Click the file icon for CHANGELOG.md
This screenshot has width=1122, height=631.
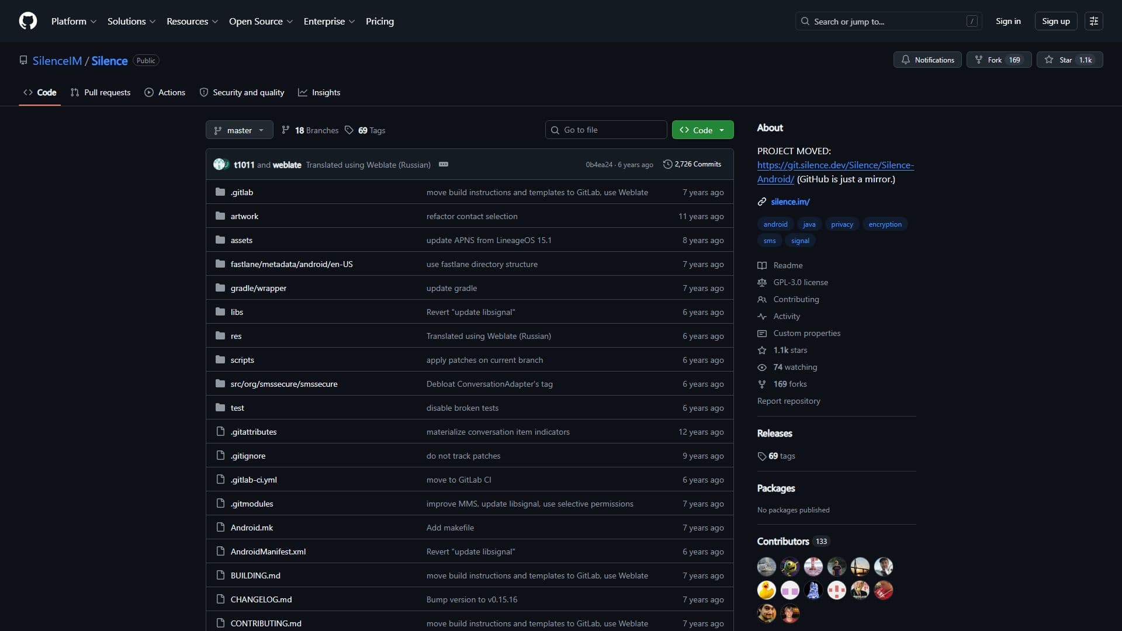click(220, 599)
